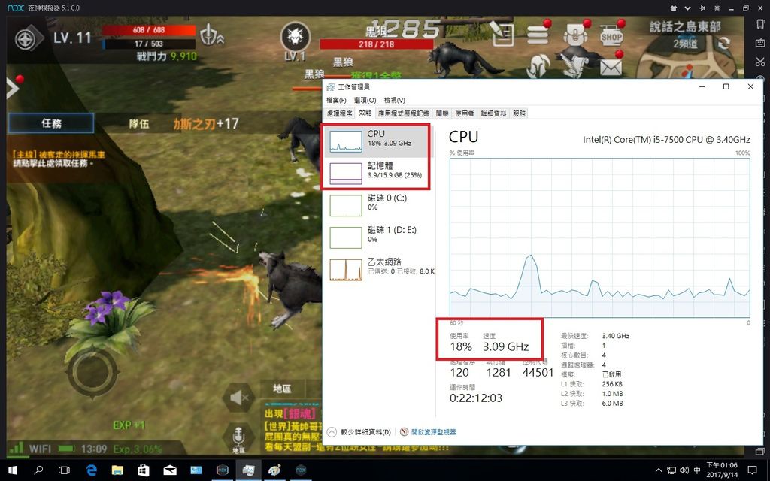Select CPU in the performance sidebar
770x481 pixels.
pos(378,141)
